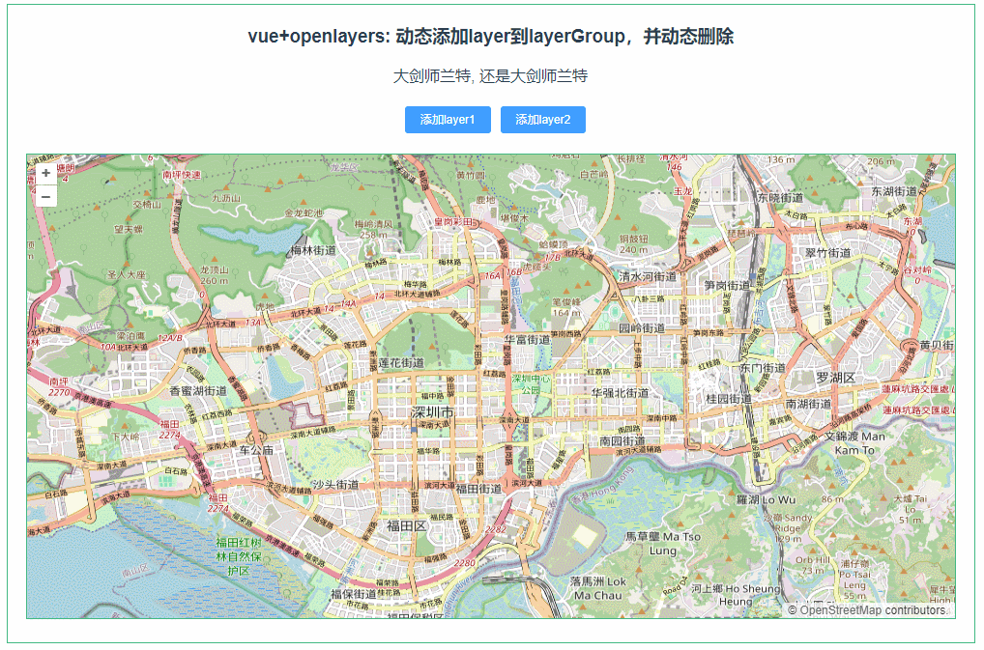The width and height of the screenshot is (984, 650).
Task: Click the 梅林街道 label on the map
Action: pyautogui.click(x=312, y=250)
